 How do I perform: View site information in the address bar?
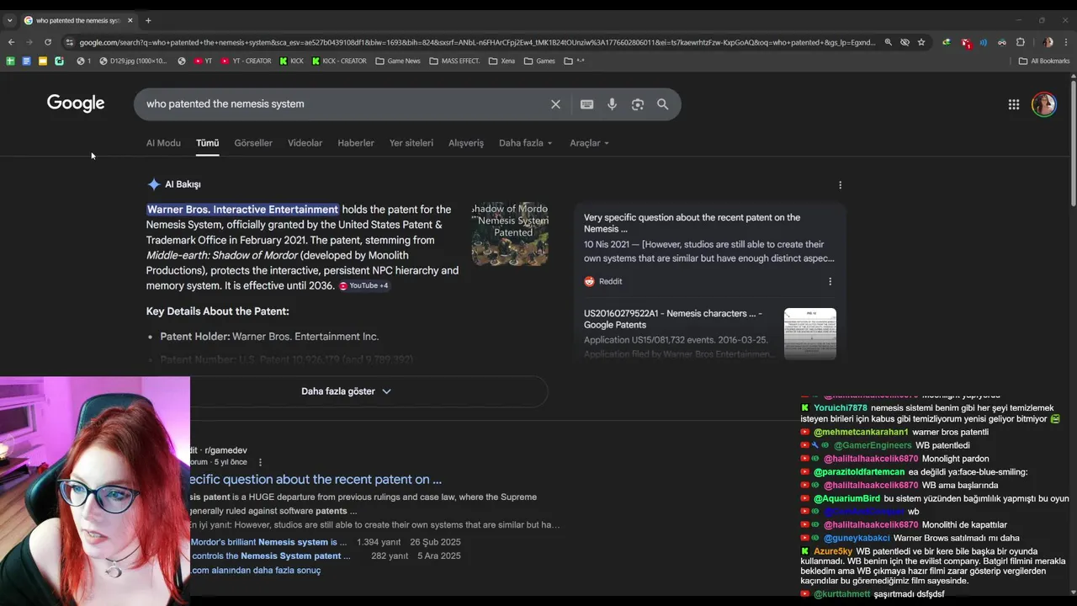70,42
